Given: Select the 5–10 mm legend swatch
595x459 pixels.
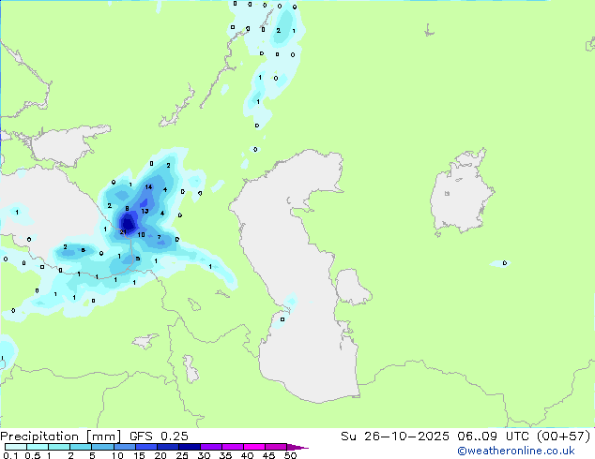Looking at the screenshot, I should pyautogui.click(x=103, y=447).
